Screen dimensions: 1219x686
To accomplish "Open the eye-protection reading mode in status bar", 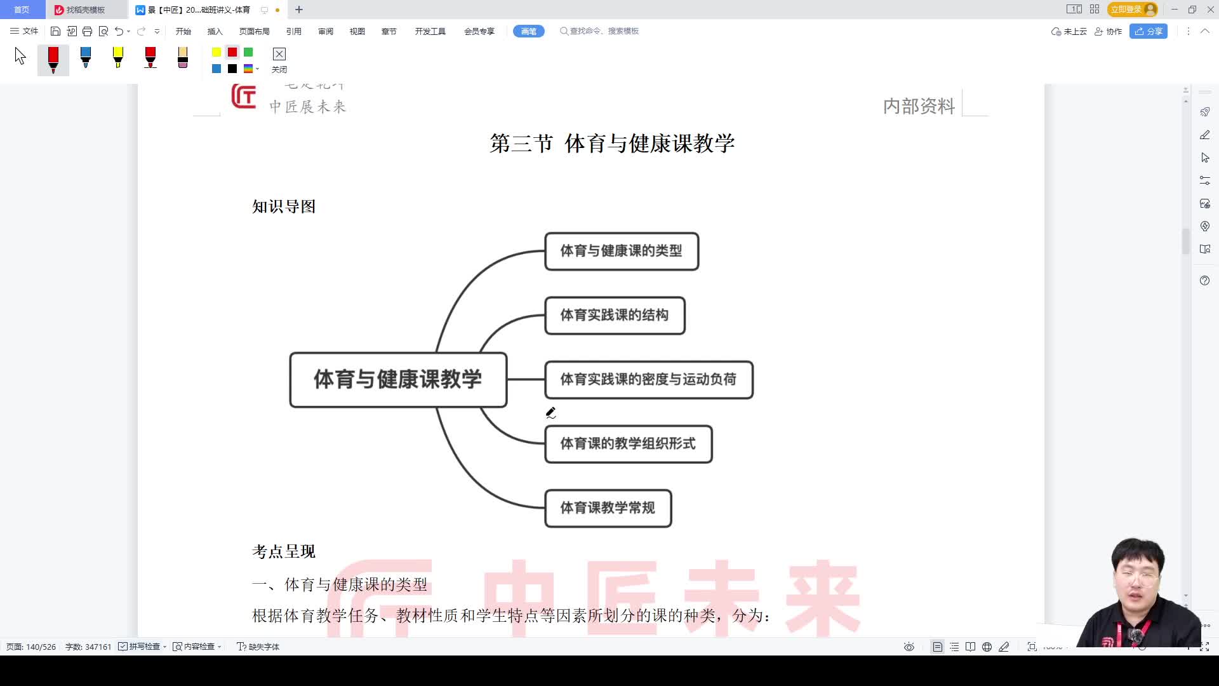I will click(909, 646).
